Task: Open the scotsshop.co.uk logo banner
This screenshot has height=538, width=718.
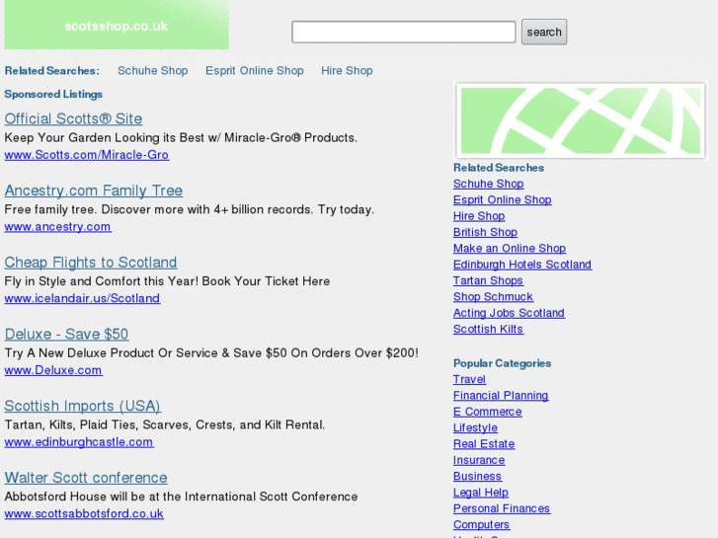Action: 117,25
